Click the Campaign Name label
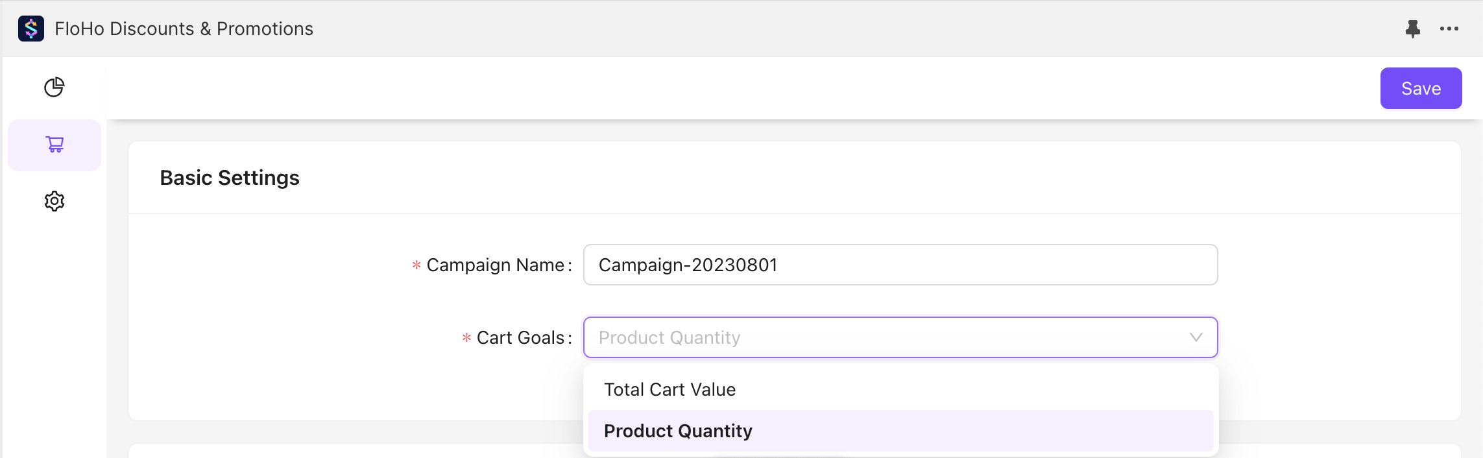Viewport: 1483px width, 458px height. [496, 265]
